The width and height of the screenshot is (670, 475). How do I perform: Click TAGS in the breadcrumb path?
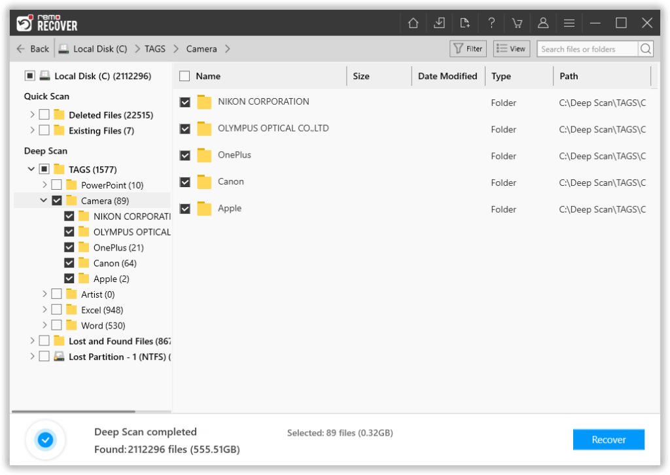pos(154,48)
